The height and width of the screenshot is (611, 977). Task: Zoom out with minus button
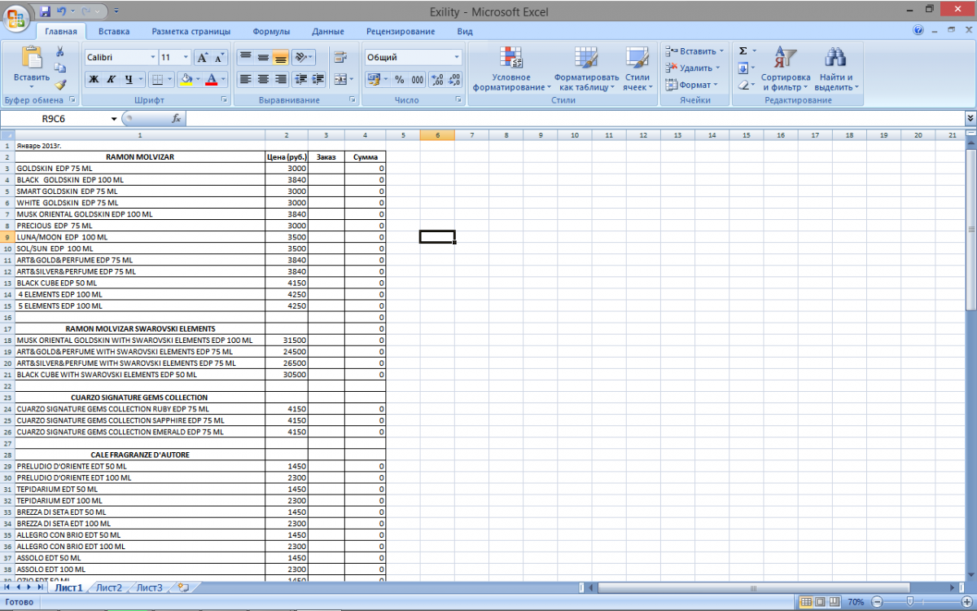click(876, 602)
